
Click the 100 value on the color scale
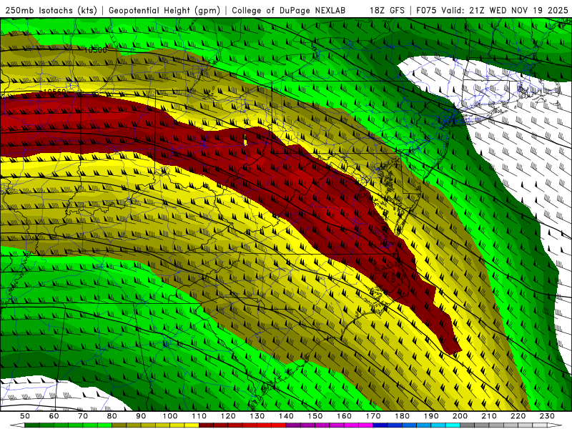(170, 416)
